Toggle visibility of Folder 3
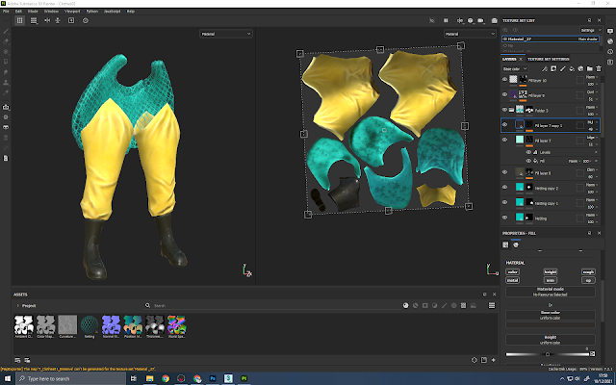Screen dimensions: 616x385 pyautogui.click(x=504, y=110)
